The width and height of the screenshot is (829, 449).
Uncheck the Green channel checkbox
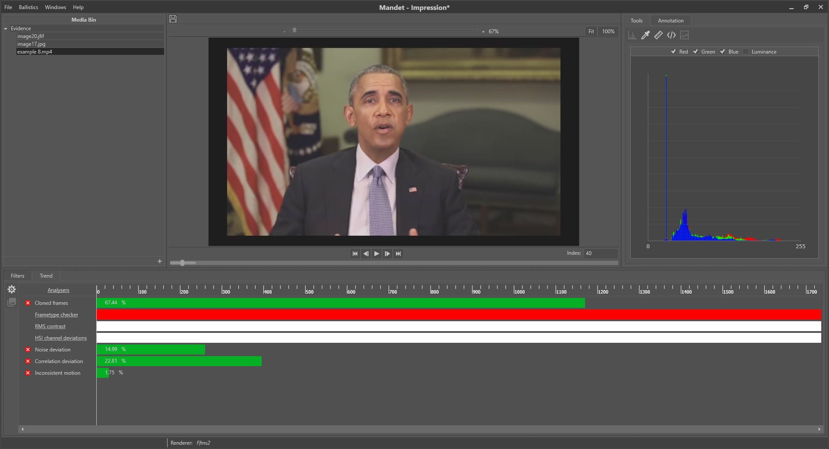[696, 51]
